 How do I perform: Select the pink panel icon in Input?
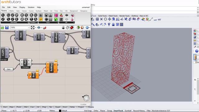coord(56,15)
